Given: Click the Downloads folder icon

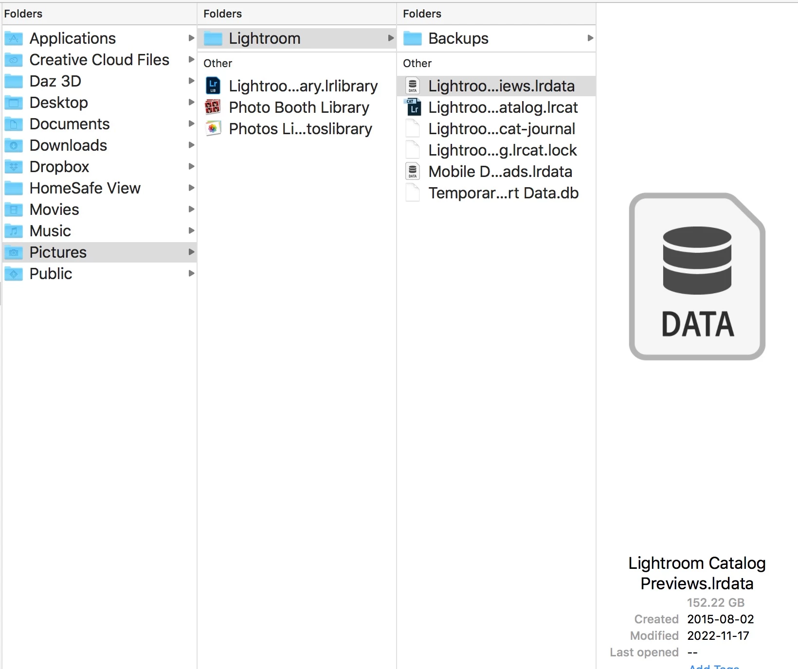Looking at the screenshot, I should coord(14,145).
